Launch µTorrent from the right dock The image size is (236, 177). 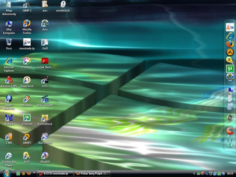230,69
